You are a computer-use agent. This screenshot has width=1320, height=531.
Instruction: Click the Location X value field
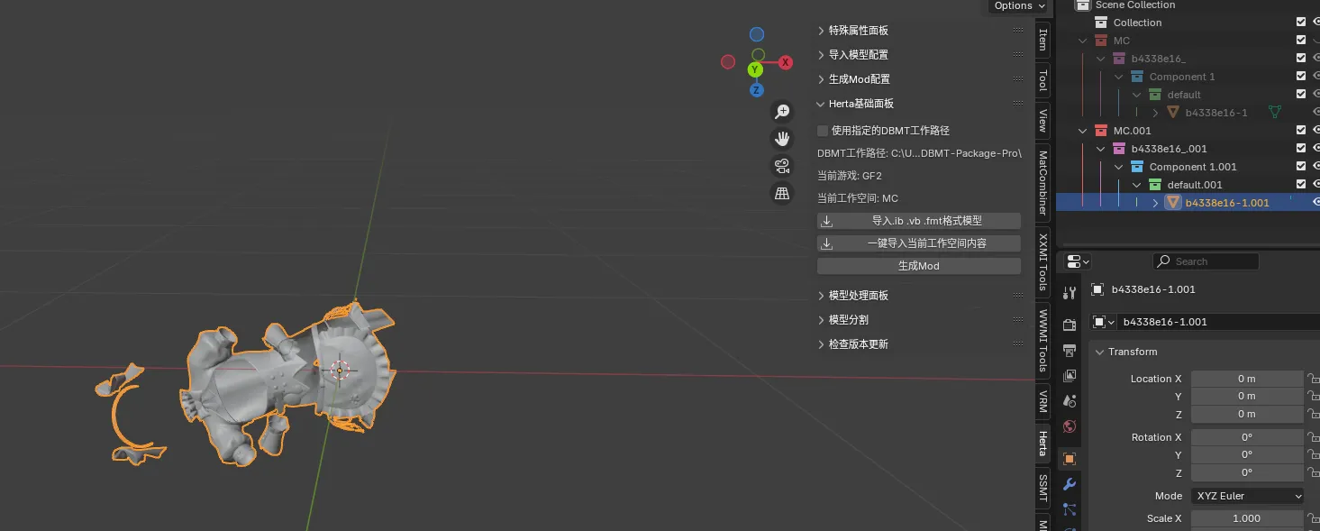point(1247,379)
